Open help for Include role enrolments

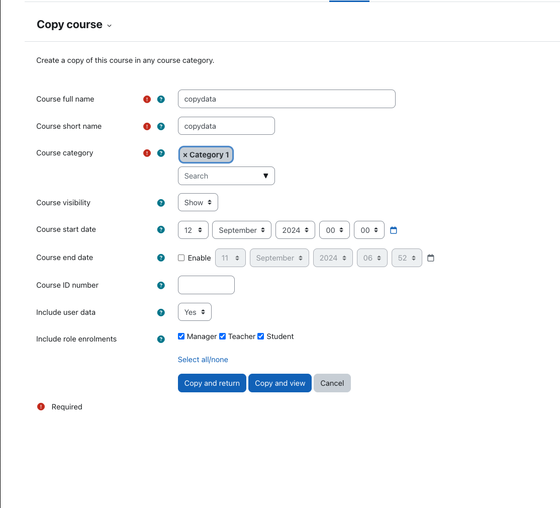click(x=161, y=340)
